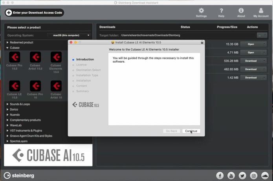
Task: Open dropdown arrow beside 15.35 GB Open button
Action: click(x=264, y=44)
